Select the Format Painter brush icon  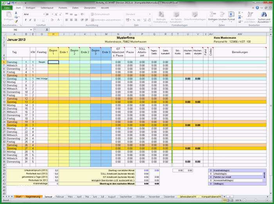point(16,21)
